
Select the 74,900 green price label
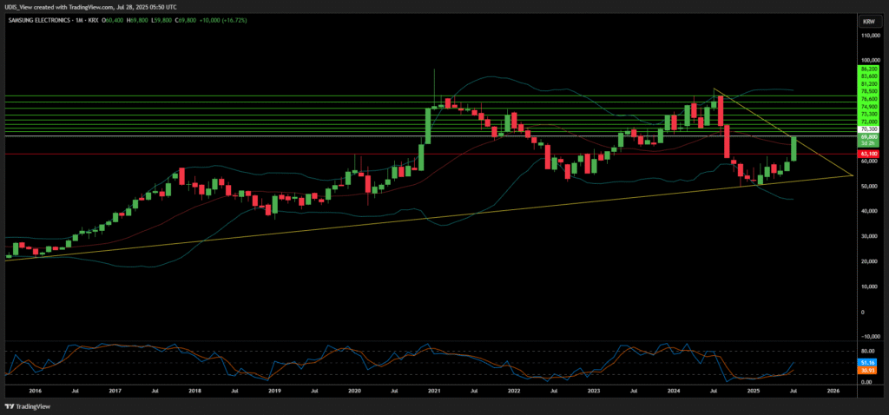tap(868, 107)
